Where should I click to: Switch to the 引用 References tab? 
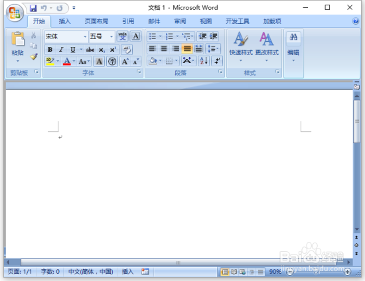pos(128,21)
